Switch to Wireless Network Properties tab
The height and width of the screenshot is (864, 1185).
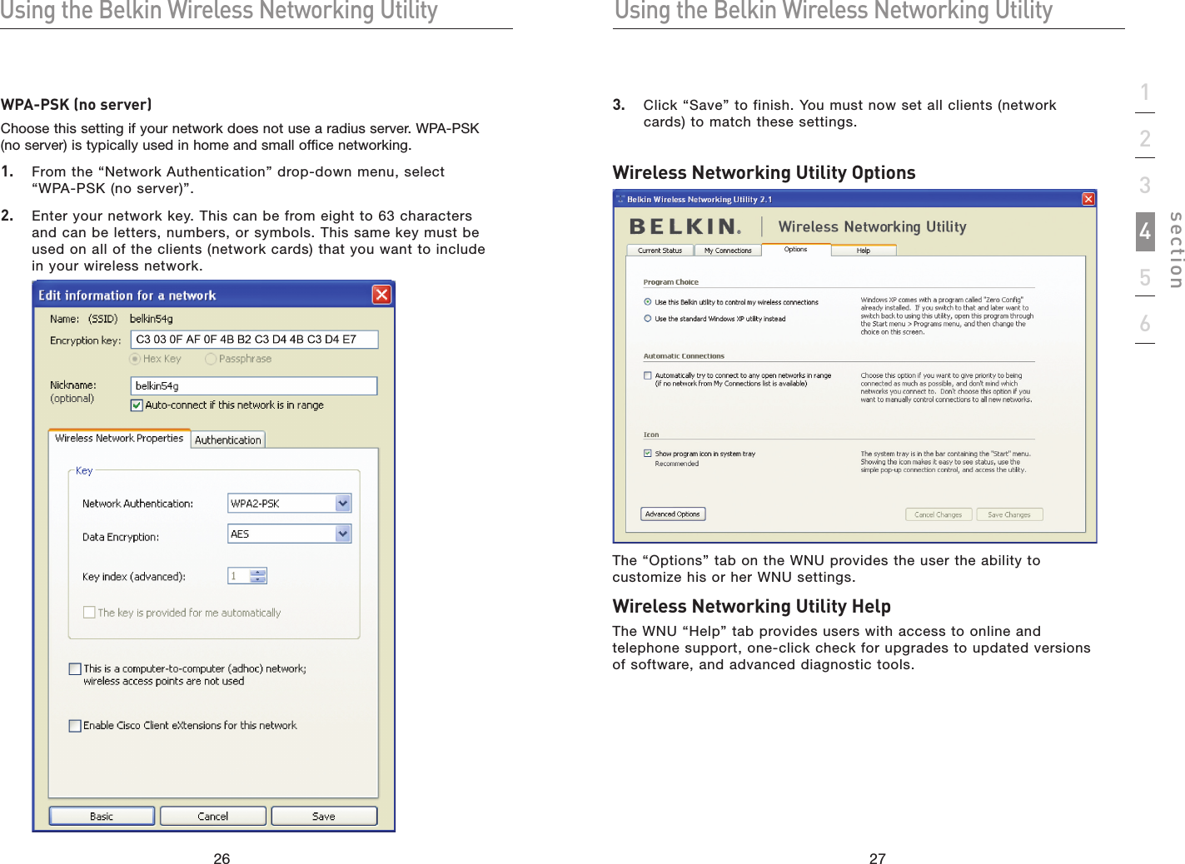pyautogui.click(x=119, y=438)
